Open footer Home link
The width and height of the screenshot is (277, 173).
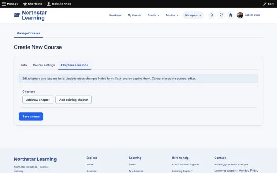90,164
